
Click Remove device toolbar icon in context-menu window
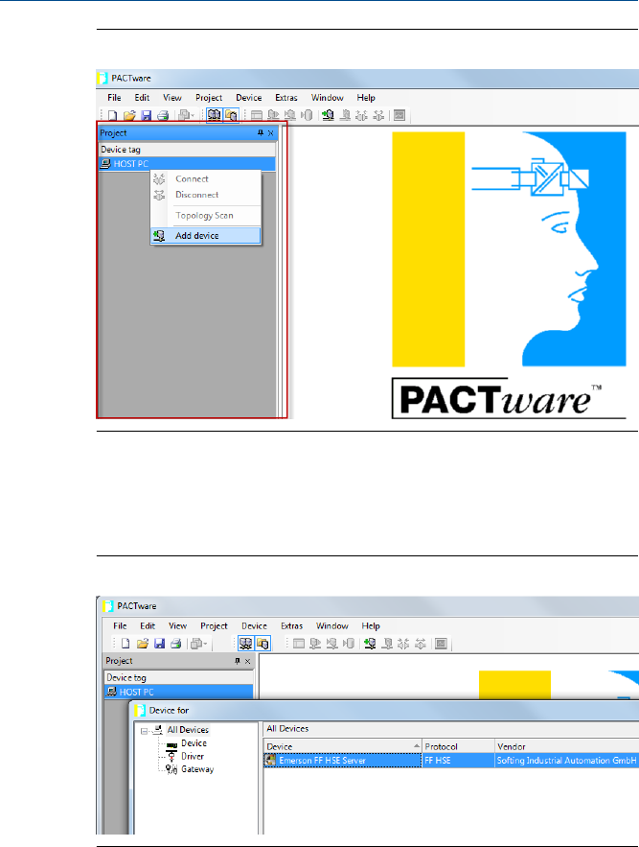pos(346,115)
